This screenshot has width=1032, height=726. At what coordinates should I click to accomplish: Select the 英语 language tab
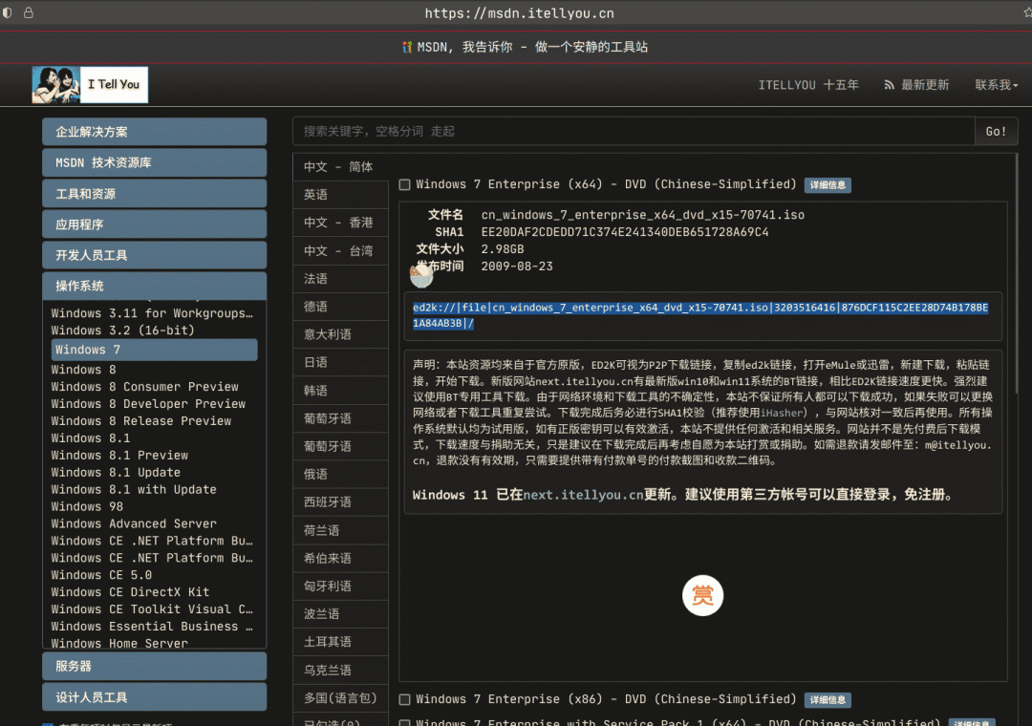tap(340, 195)
